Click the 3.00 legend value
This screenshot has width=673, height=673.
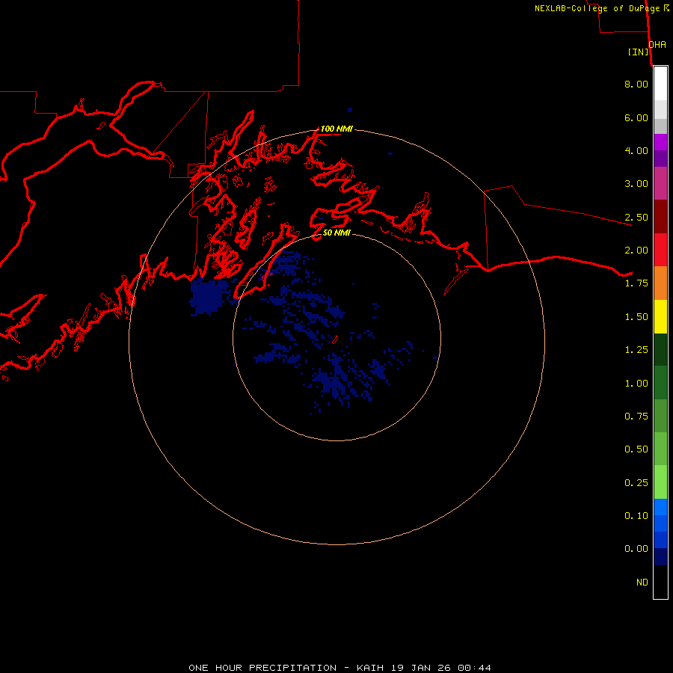pos(636,184)
